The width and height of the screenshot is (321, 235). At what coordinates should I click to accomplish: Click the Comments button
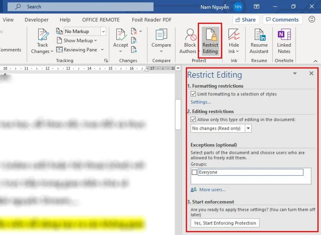click(282, 20)
